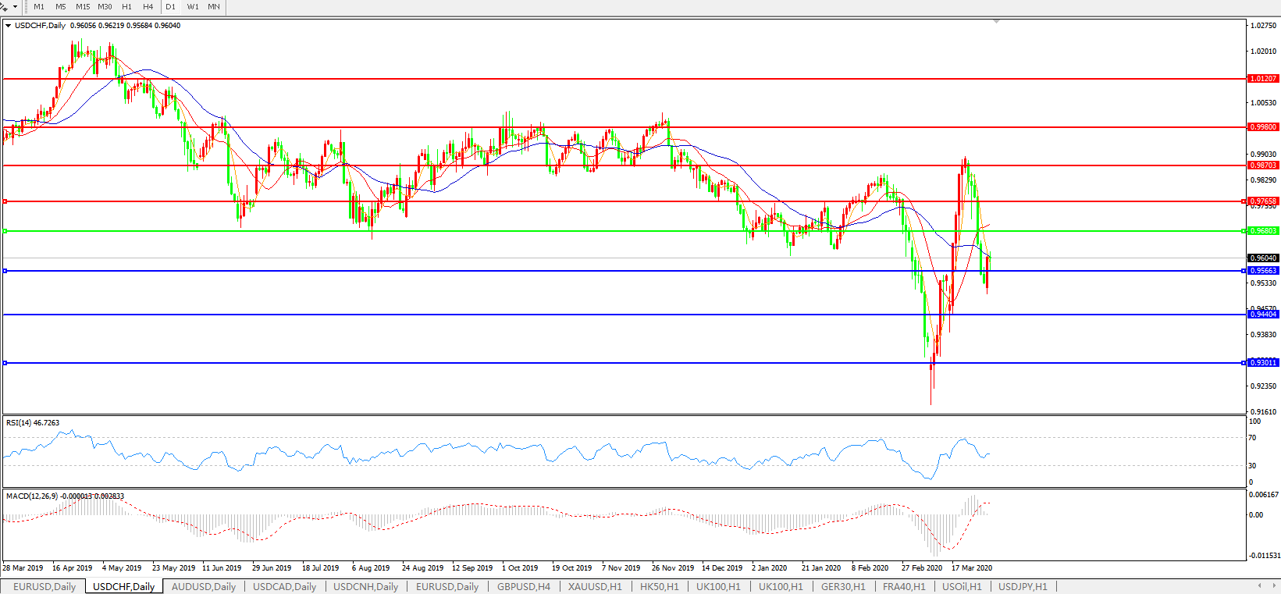This screenshot has height=594, width=1281.
Task: Click the MACD(12,26,9) indicator label
Action: [64, 496]
